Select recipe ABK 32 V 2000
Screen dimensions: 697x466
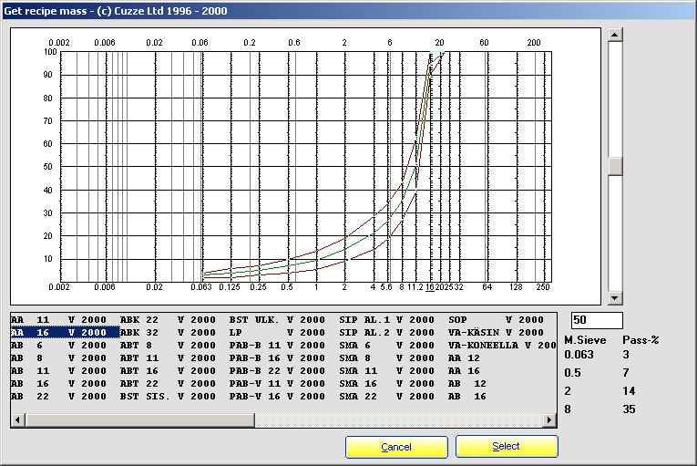[168, 333]
